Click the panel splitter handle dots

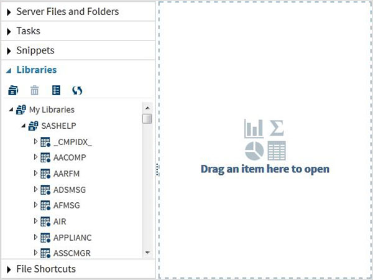tap(157, 169)
